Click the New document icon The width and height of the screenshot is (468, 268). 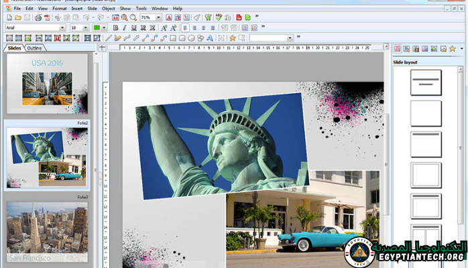click(8, 17)
